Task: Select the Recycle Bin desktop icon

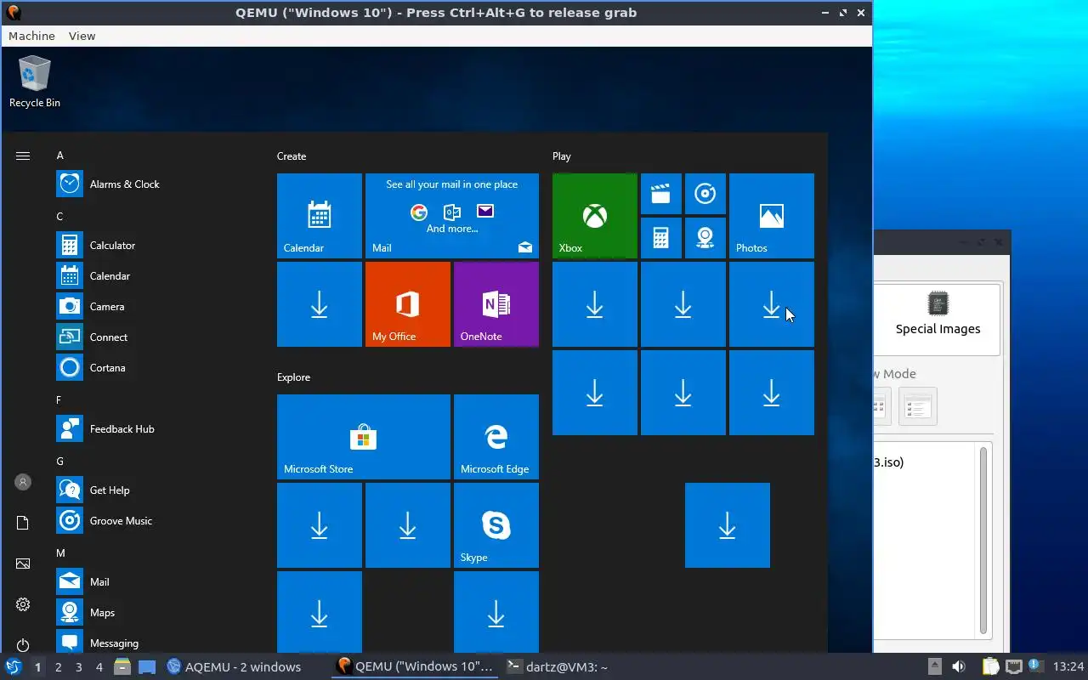Action: [35, 82]
